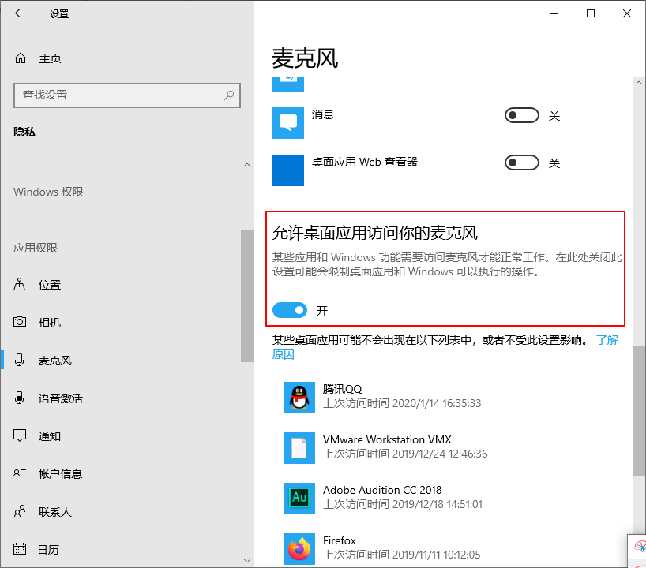
Task: Enable the 消息 (Messages) microphone toggle
Action: tap(521, 115)
